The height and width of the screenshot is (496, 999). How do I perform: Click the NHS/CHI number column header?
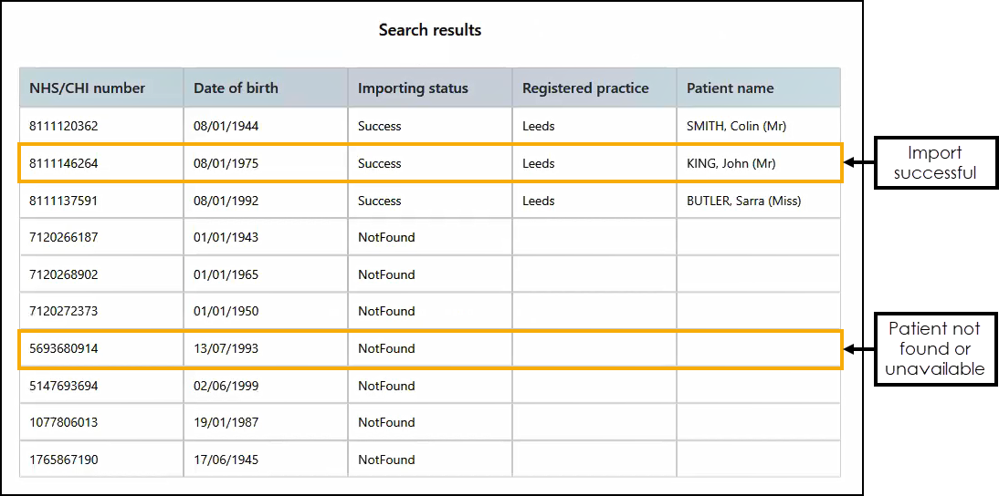pos(88,88)
